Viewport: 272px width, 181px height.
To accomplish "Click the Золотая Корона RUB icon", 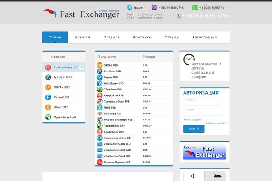I will (x=100, y=162).
